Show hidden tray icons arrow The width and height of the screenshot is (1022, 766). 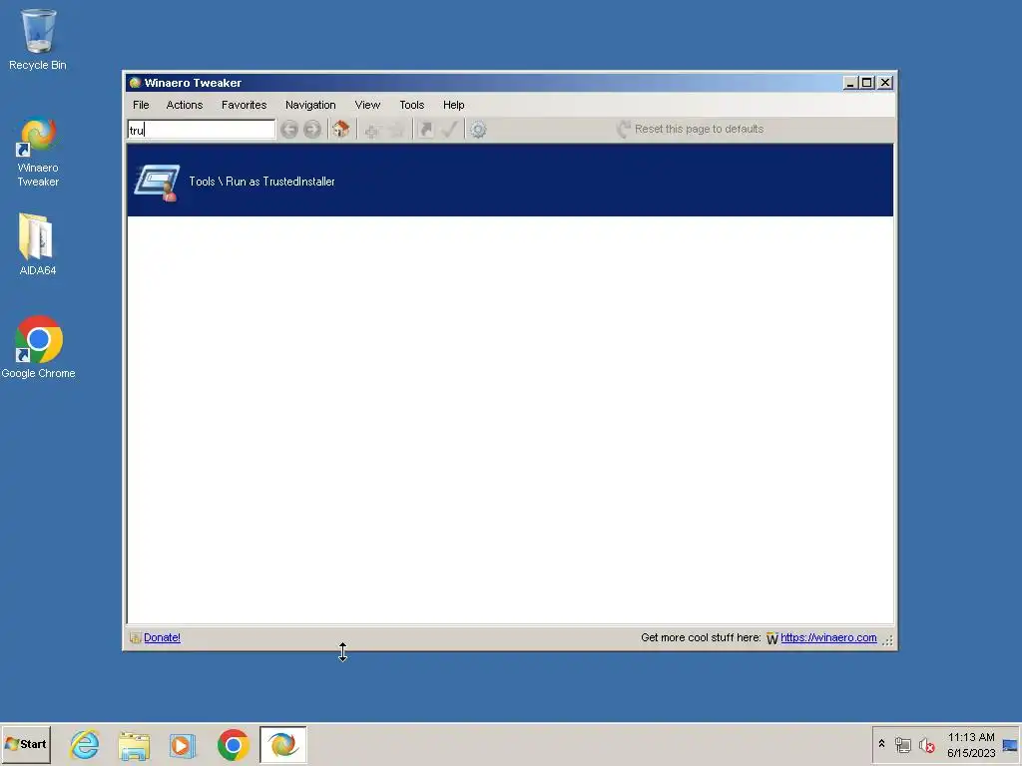pyautogui.click(x=882, y=744)
